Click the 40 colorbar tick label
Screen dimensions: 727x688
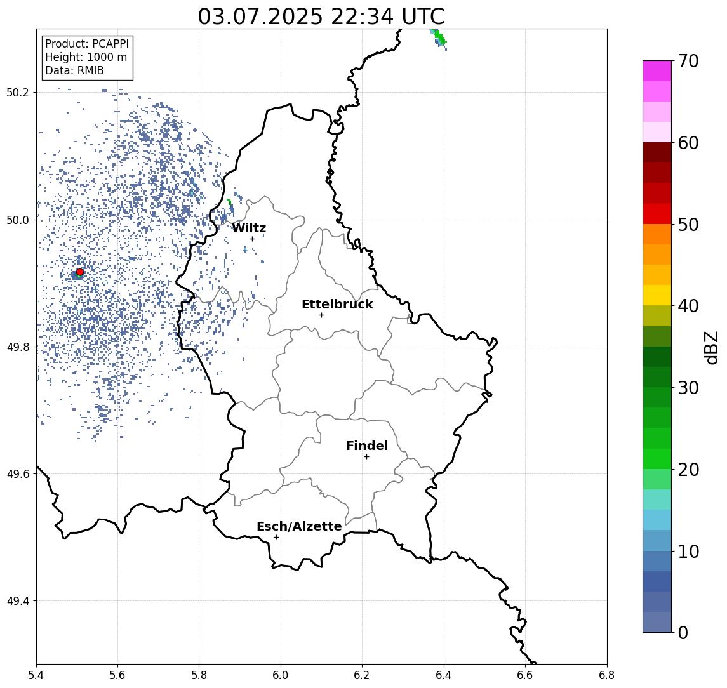[688, 306]
